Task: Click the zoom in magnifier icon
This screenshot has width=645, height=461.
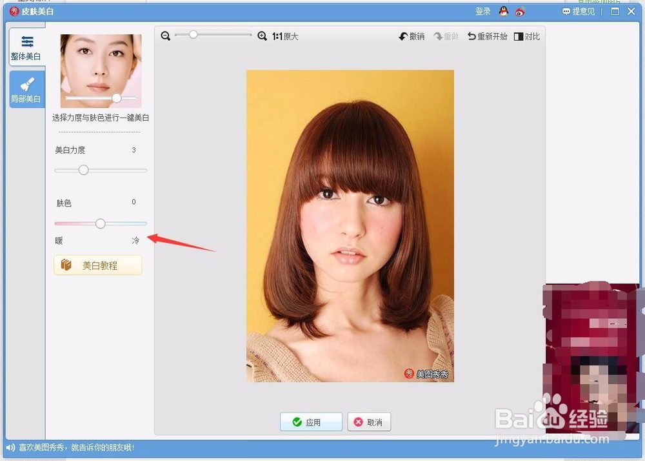Action: click(262, 36)
